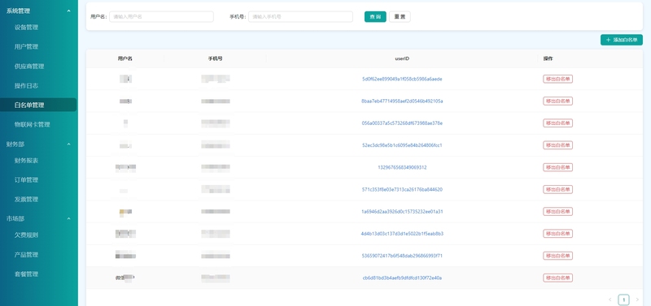Image resolution: width=651 pixels, height=306 pixels.
Task: Click 移出白名单 for userID 8baa7eb4...
Action: tap(558, 101)
